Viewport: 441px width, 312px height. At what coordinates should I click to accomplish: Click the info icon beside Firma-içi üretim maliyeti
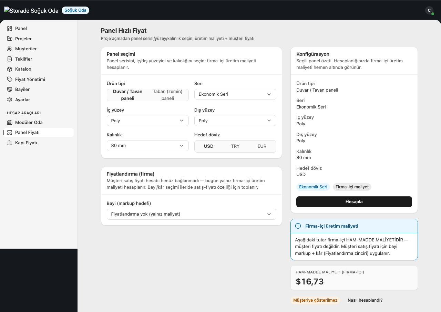pyautogui.click(x=298, y=226)
